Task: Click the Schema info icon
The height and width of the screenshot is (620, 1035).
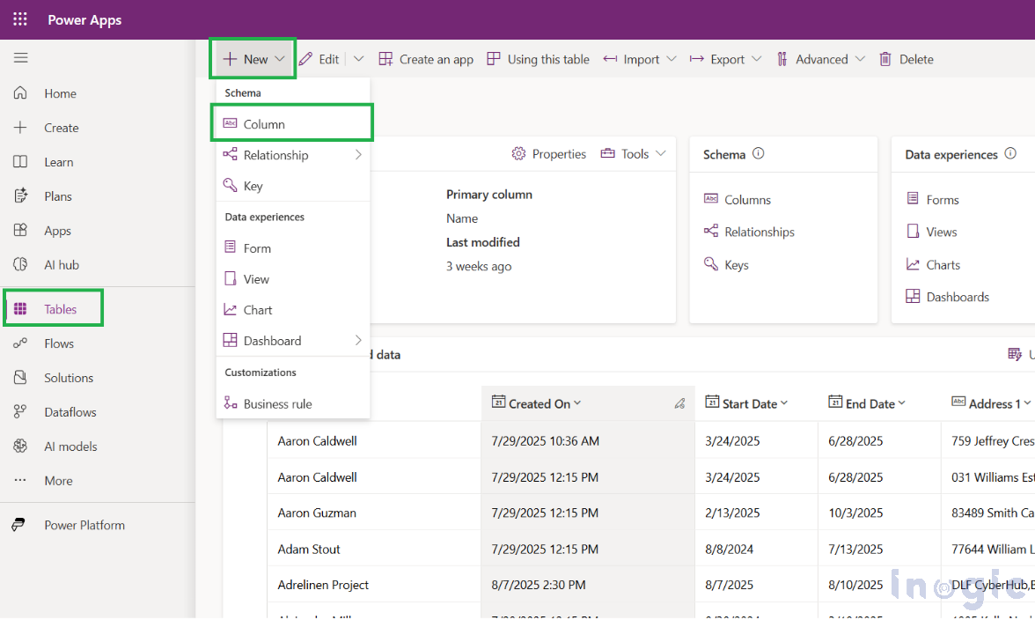Action: [759, 153]
